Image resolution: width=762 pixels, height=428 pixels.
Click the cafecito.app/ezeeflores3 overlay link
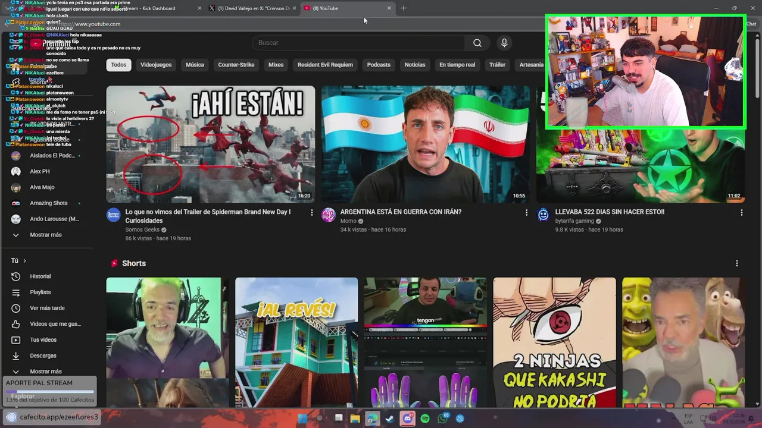(x=58, y=417)
